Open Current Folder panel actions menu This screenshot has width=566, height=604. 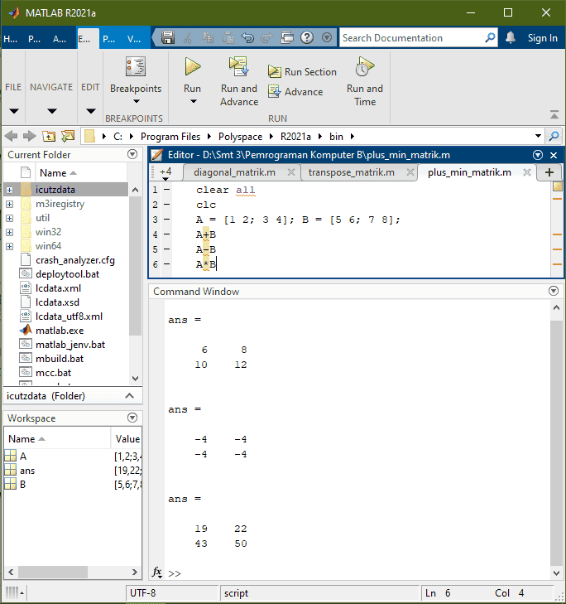click(x=132, y=154)
